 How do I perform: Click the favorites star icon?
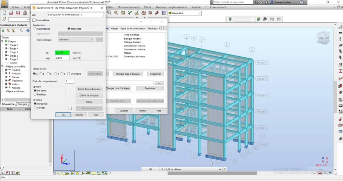click(266, 2)
